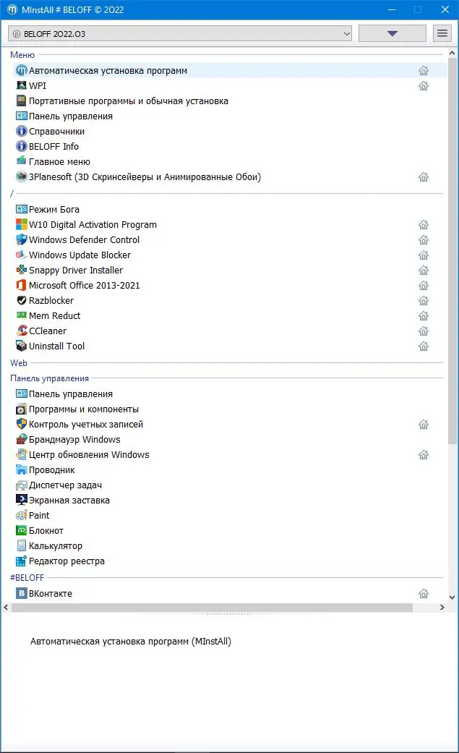Screen dimensions: 459x753
Task: Click the triangle arrow dropdown button
Action: click(x=392, y=33)
